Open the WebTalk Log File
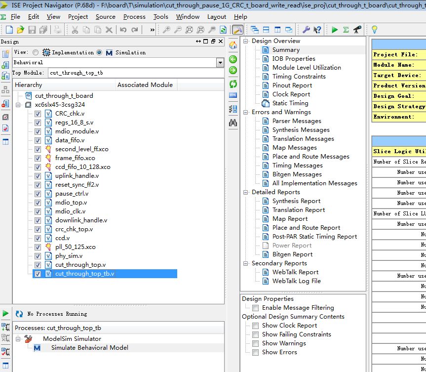Image resolution: width=426 pixels, height=372 pixels. 296,281
